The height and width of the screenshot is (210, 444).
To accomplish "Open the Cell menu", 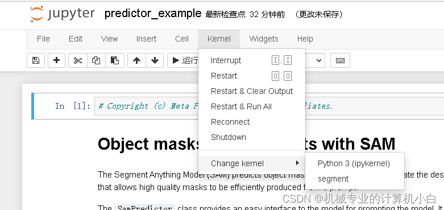I will (182, 39).
